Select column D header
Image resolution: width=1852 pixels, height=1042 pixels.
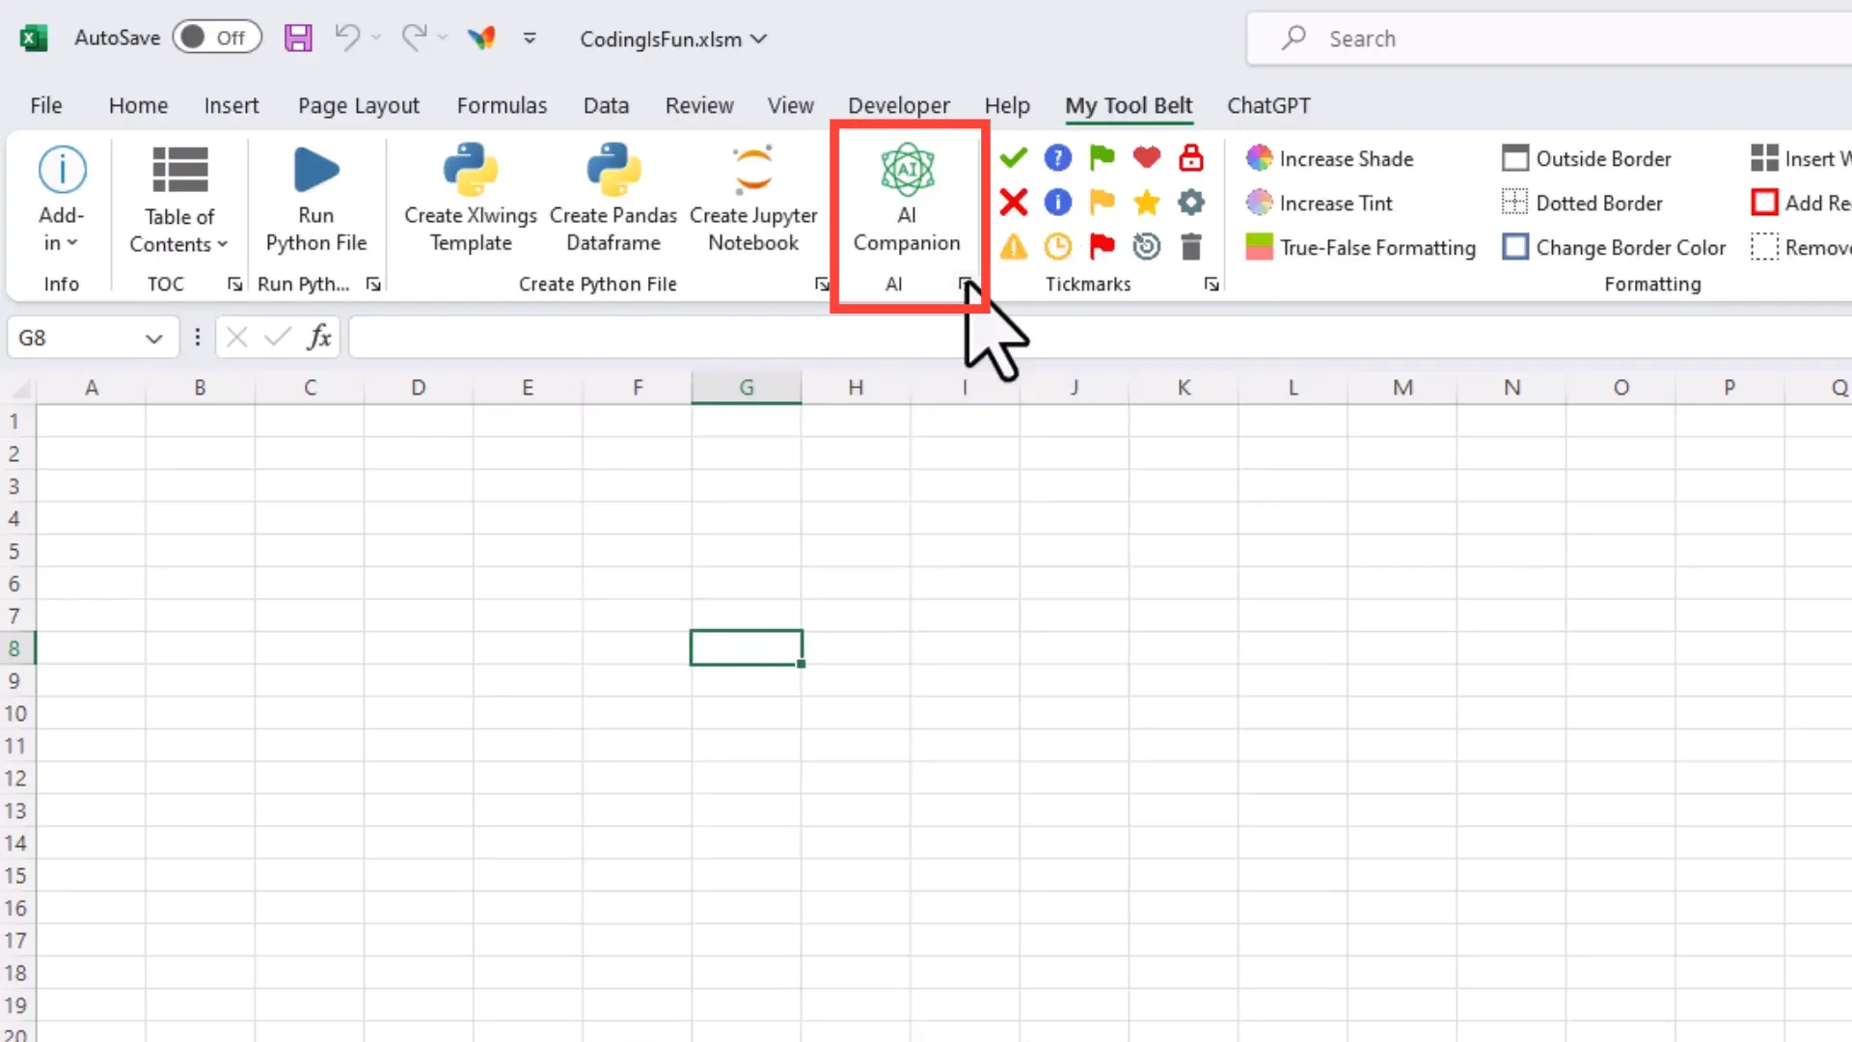[x=418, y=386]
